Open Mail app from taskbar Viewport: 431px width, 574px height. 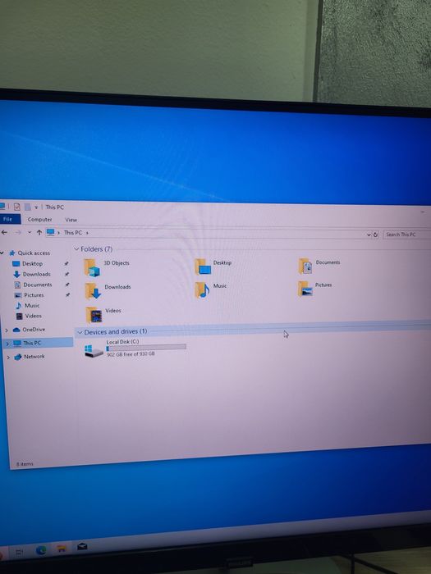[x=82, y=547]
